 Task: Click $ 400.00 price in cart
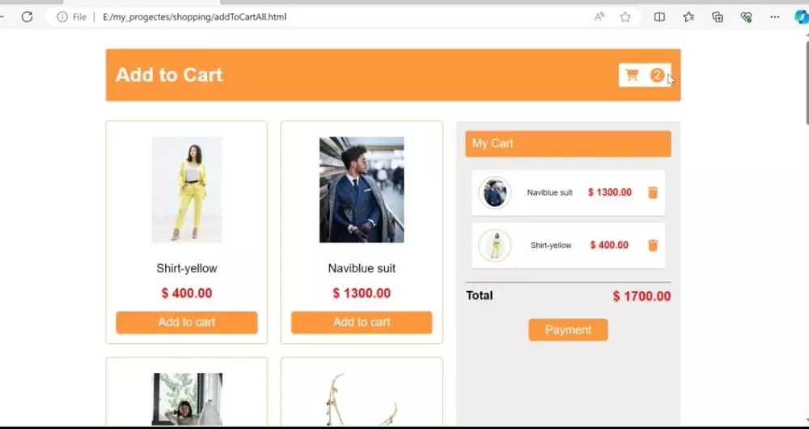pyautogui.click(x=609, y=245)
